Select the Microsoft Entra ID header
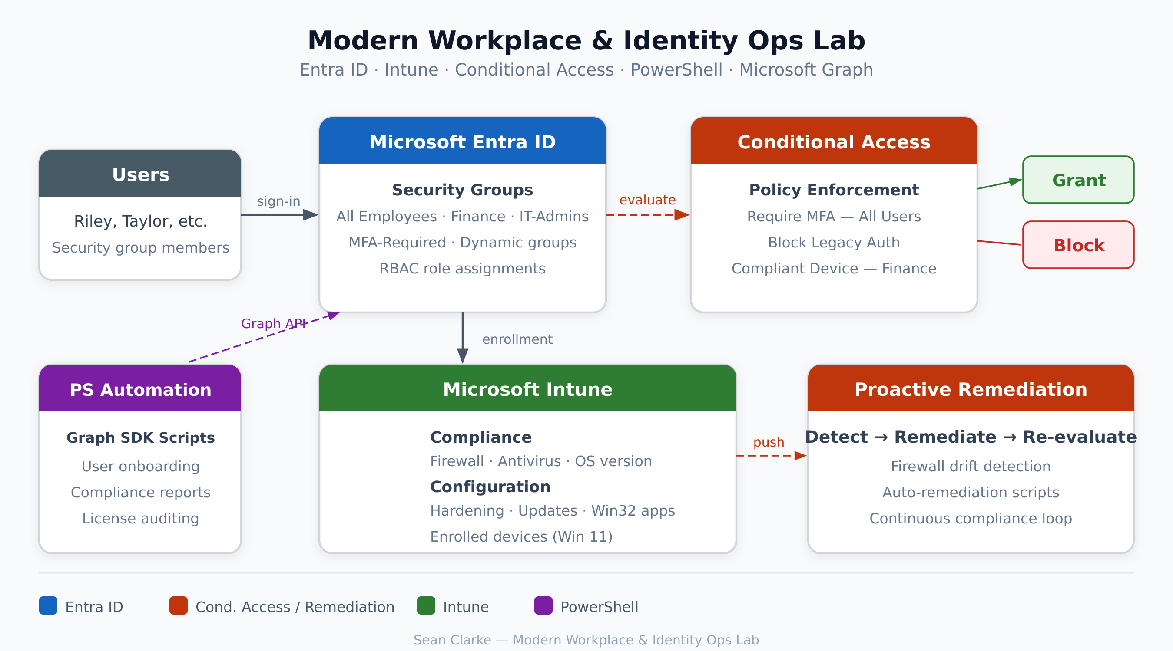Viewport: 1173px width, 651px height. pos(462,141)
